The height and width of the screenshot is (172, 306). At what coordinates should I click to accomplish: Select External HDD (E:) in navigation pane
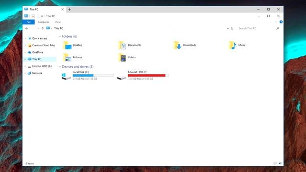click(x=42, y=66)
